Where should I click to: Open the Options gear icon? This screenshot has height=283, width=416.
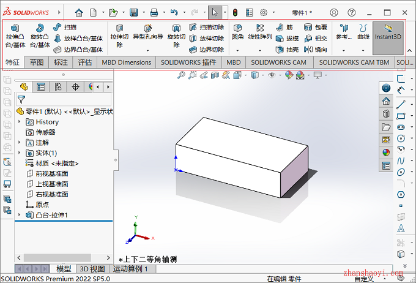tap(264, 12)
